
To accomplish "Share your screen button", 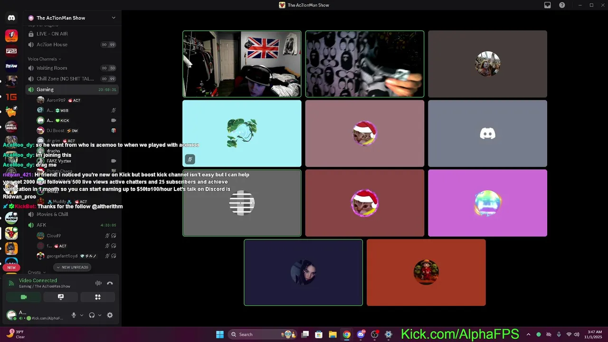I will (x=61, y=297).
